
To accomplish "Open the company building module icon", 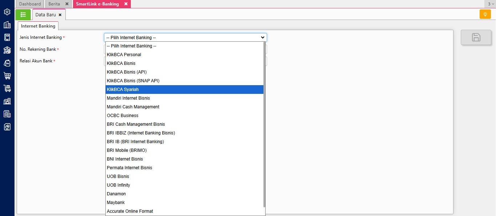I will [7, 25].
